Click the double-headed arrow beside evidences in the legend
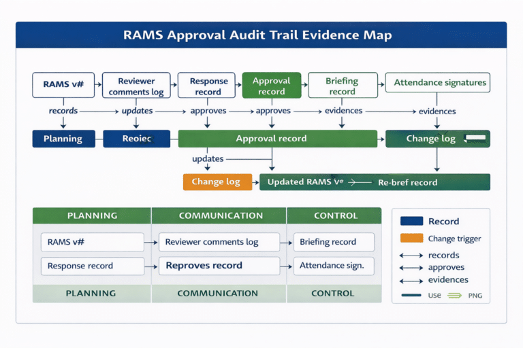 pos(411,281)
